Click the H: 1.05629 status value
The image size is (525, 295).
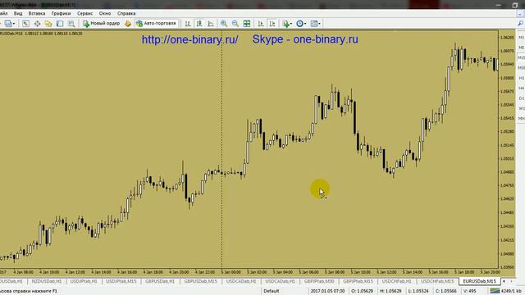click(390, 291)
